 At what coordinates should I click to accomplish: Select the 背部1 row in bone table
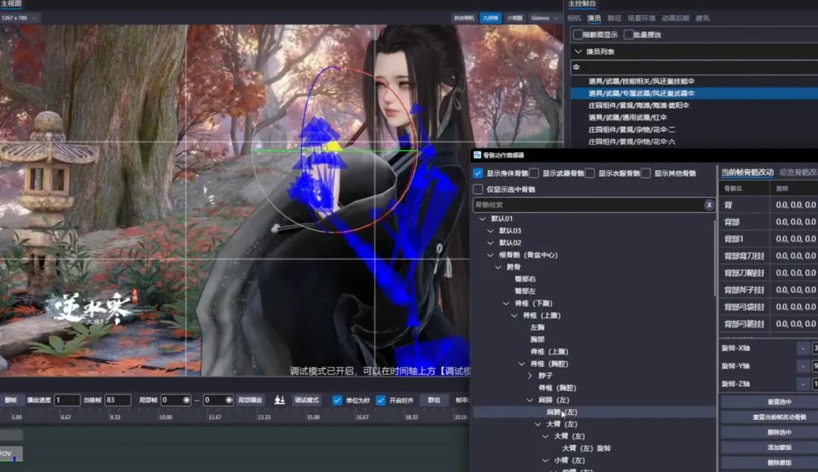point(769,239)
